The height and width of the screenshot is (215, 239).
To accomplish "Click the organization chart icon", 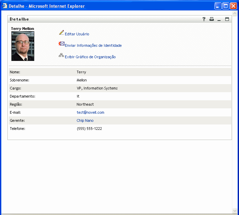I will tap(61, 55).
